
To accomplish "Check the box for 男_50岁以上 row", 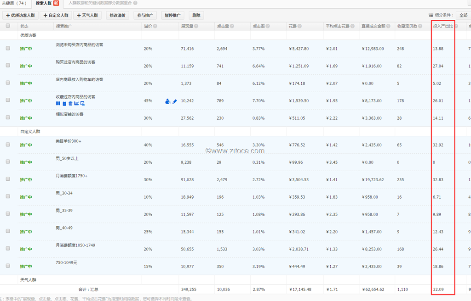I will (8, 162).
